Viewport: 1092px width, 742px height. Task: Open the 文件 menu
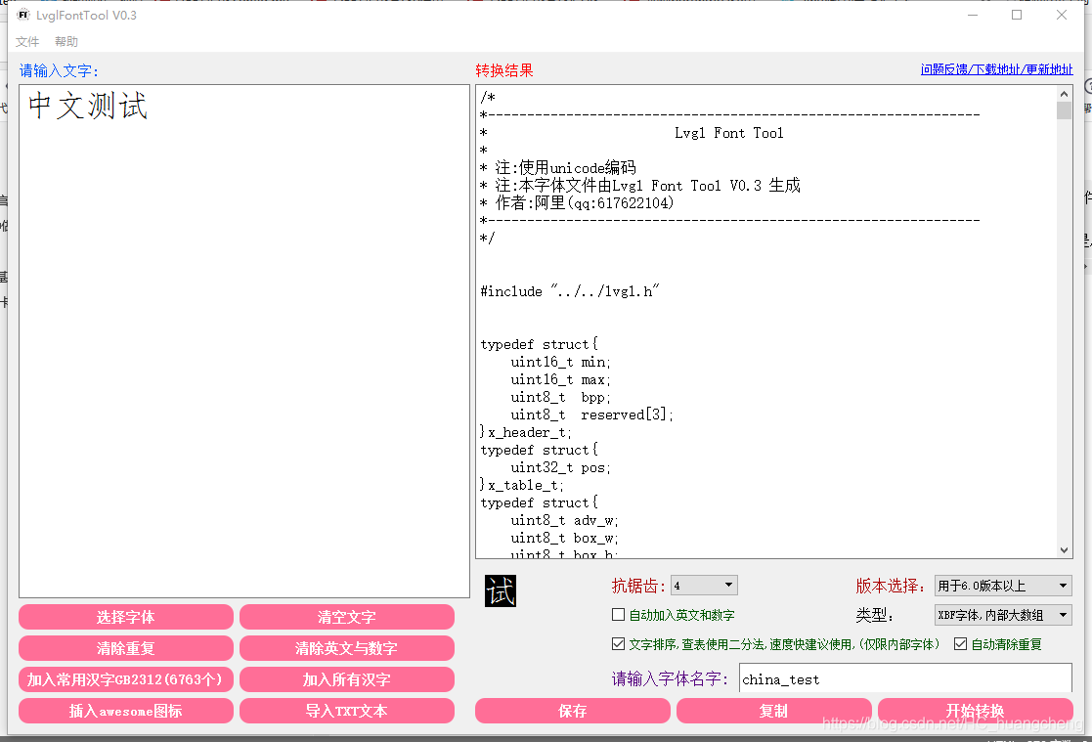[27, 42]
